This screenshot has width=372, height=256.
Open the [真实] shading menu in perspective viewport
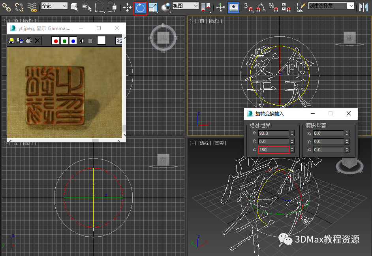pos(220,143)
